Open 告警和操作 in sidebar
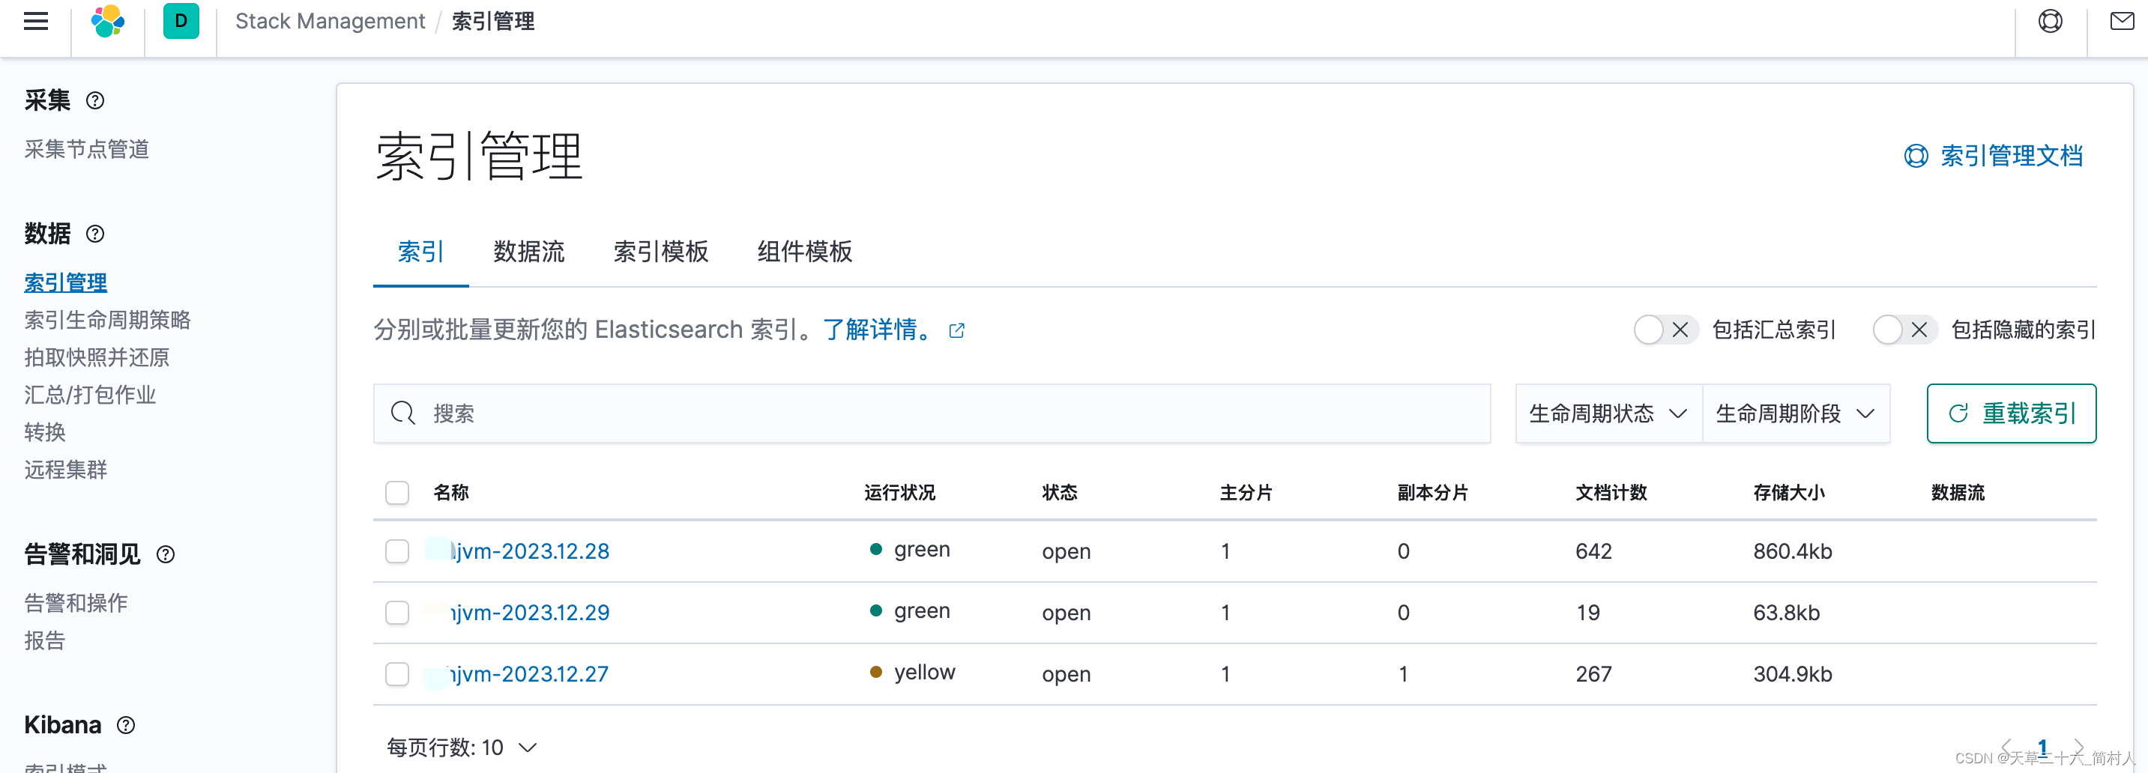 (76, 603)
